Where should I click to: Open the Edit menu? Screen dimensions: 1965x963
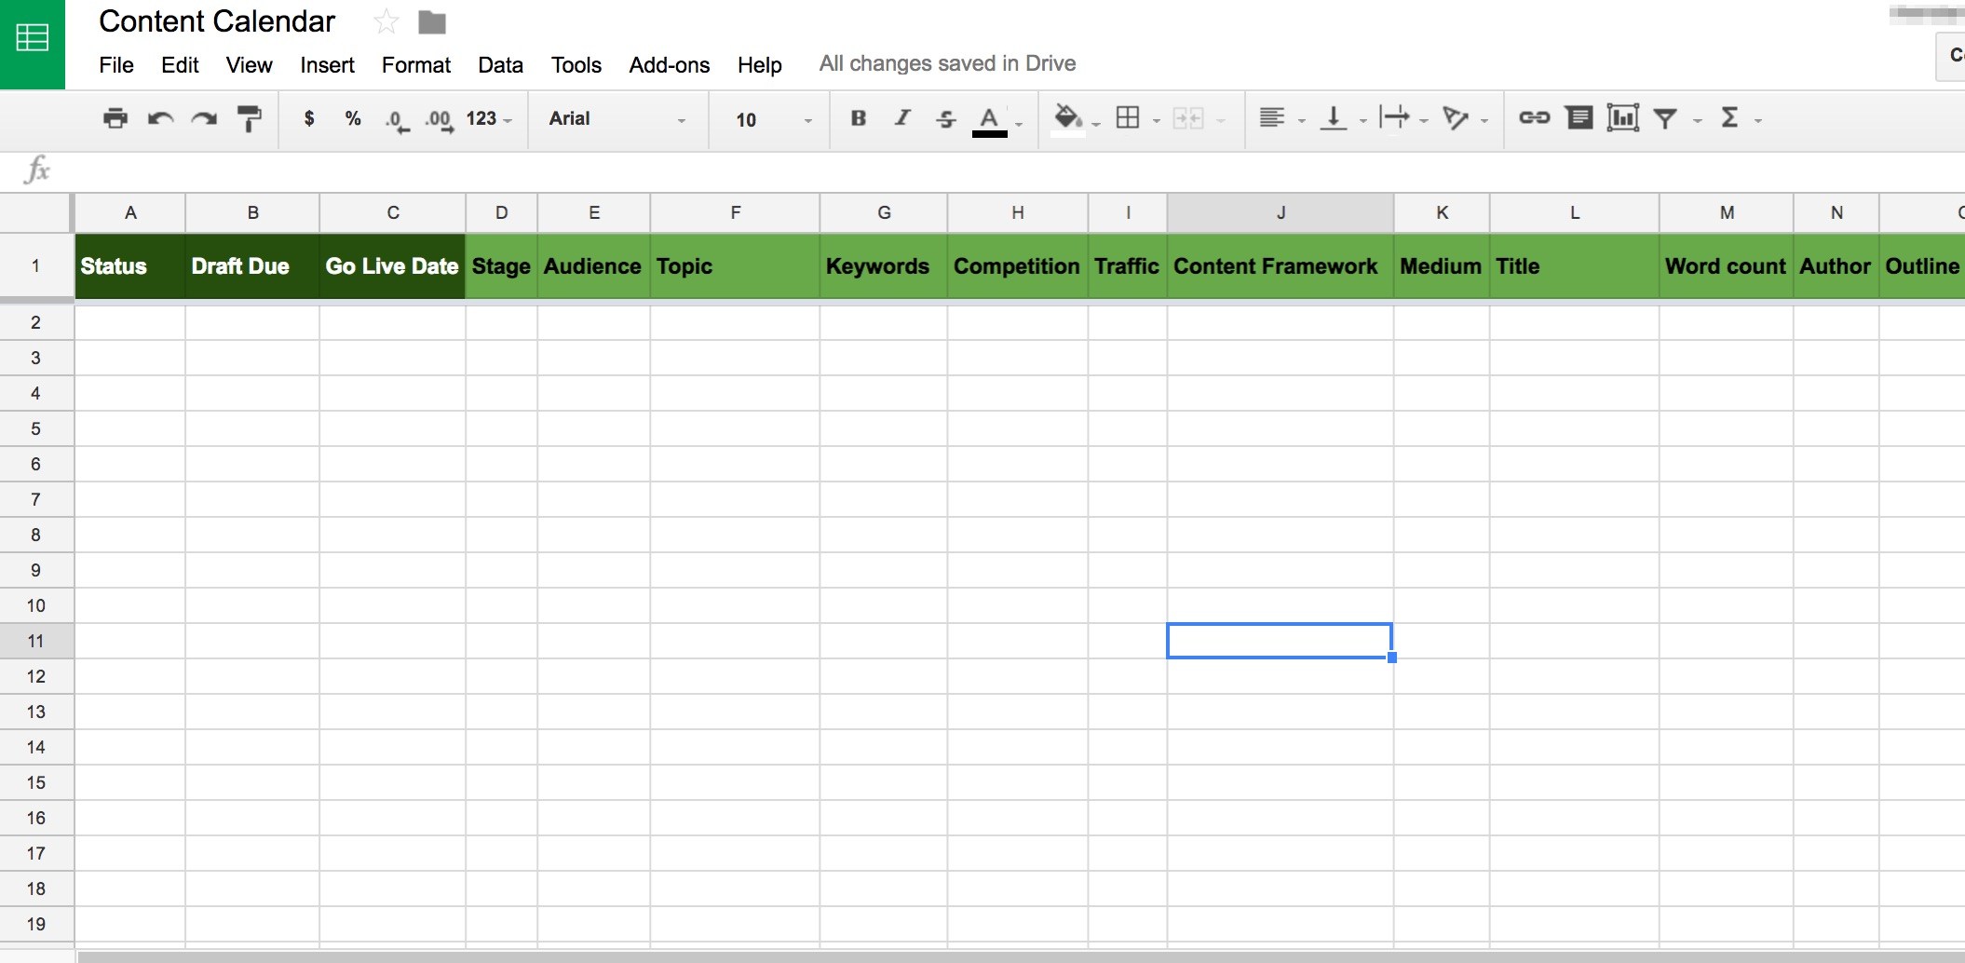pyautogui.click(x=180, y=64)
